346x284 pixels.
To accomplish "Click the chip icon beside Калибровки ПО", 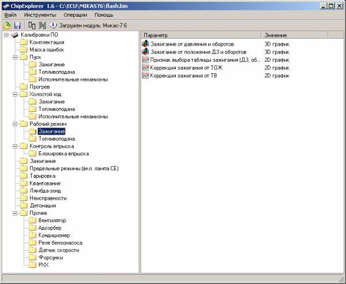I will tap(14, 35).
